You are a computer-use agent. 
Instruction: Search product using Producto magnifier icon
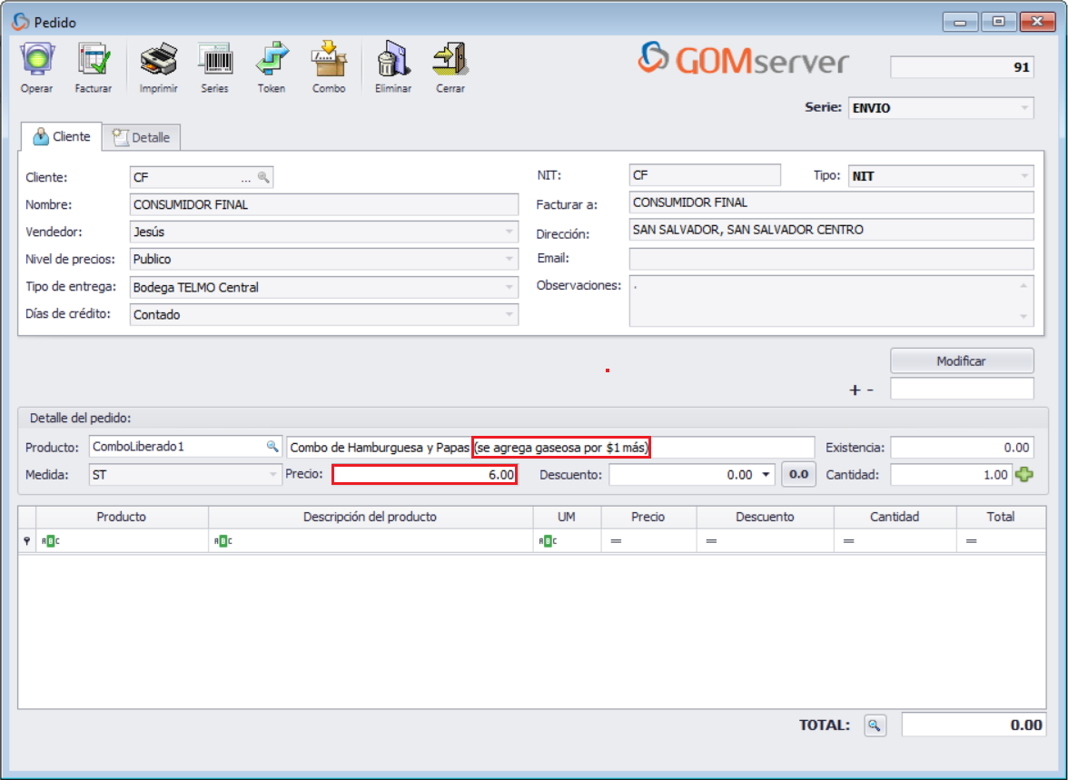click(x=272, y=447)
